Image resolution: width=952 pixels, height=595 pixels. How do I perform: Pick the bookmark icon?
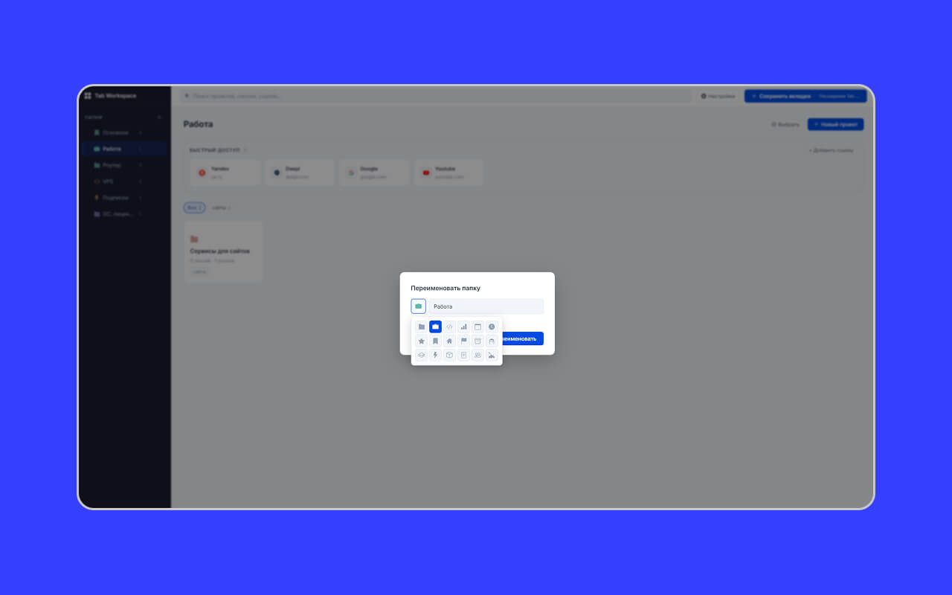436,341
